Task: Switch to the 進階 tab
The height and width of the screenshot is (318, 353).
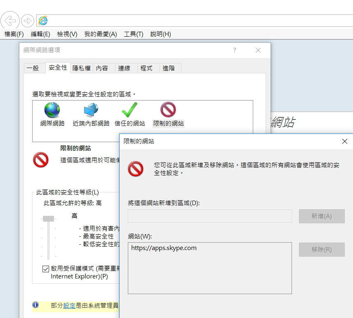Action: [x=170, y=68]
